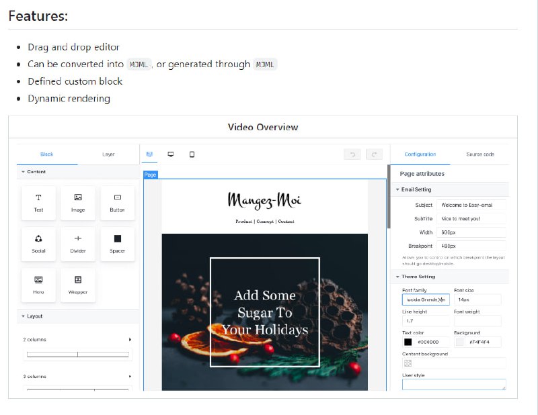Choose the Social block icon
Viewport: 538px width, 415px height.
[38, 243]
